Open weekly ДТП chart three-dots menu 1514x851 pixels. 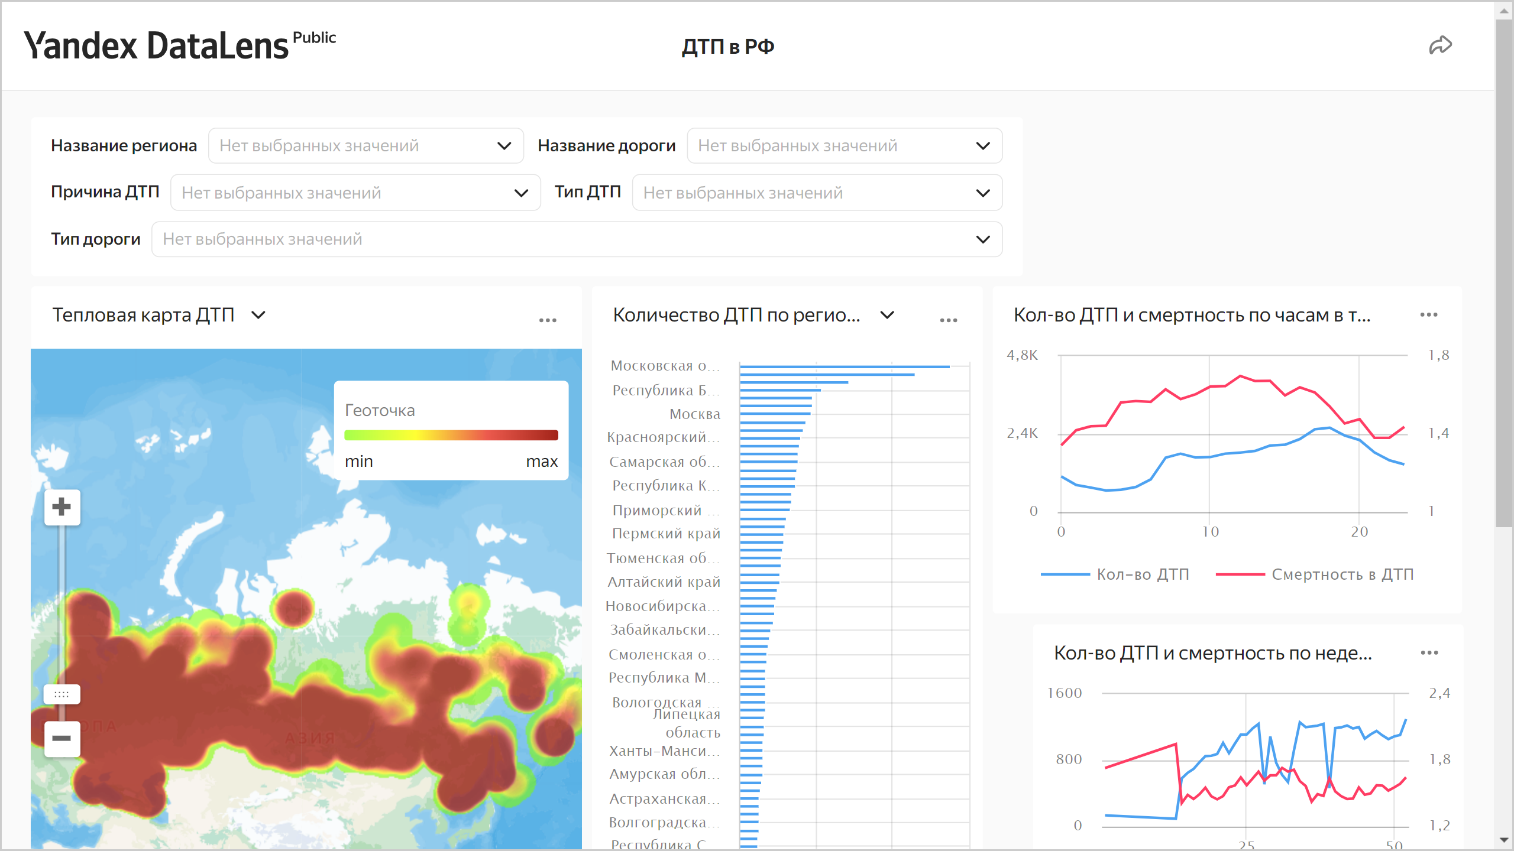pos(1429,653)
